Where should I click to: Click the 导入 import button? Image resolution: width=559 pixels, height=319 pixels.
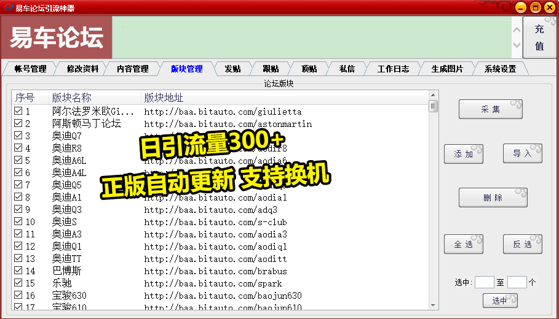coord(522,153)
